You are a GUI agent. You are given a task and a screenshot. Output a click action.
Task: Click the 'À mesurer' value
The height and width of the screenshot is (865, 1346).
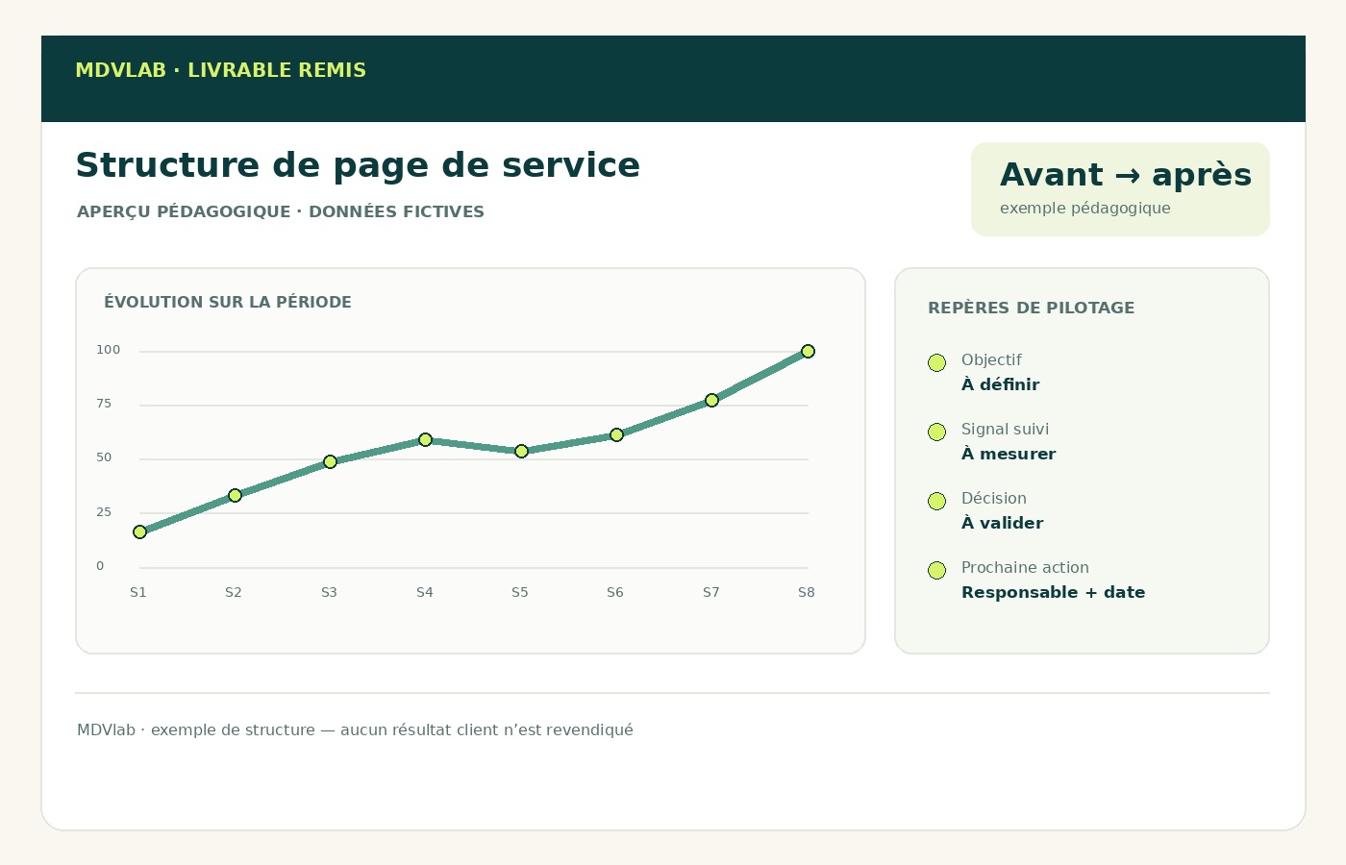click(1009, 454)
